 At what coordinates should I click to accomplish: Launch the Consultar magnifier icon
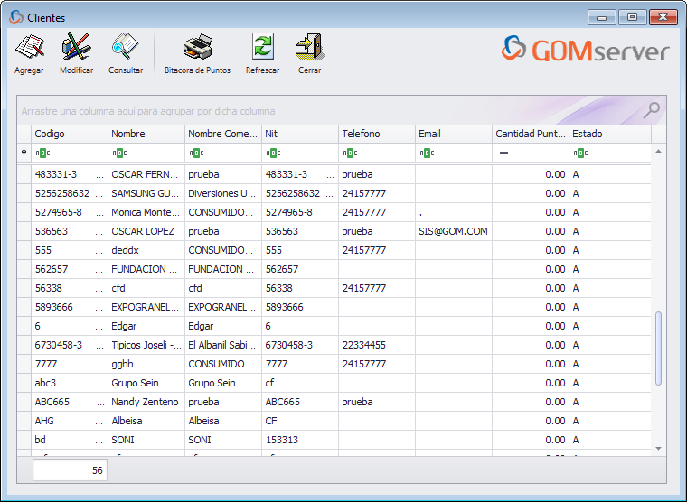click(x=126, y=46)
